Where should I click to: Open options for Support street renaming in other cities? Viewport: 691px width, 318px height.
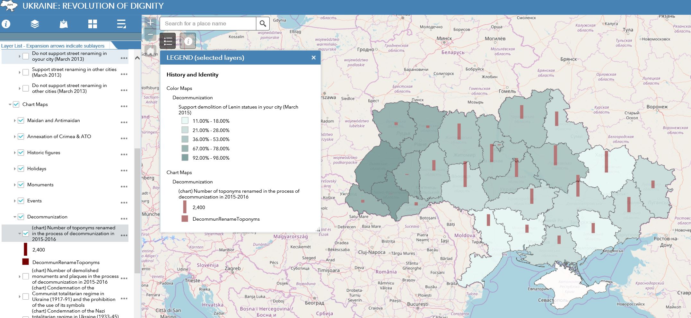point(124,74)
